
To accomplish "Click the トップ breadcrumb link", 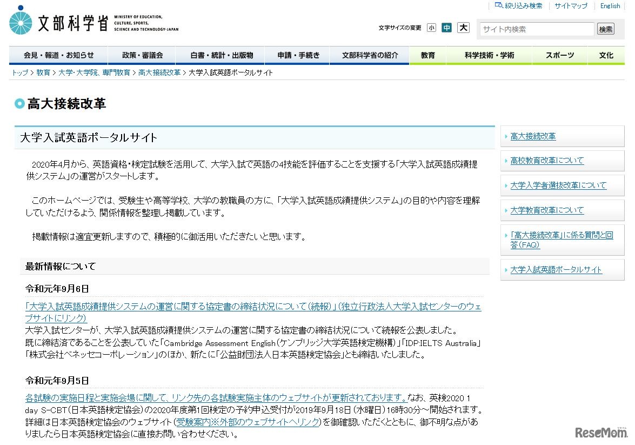I will pyautogui.click(x=19, y=72).
